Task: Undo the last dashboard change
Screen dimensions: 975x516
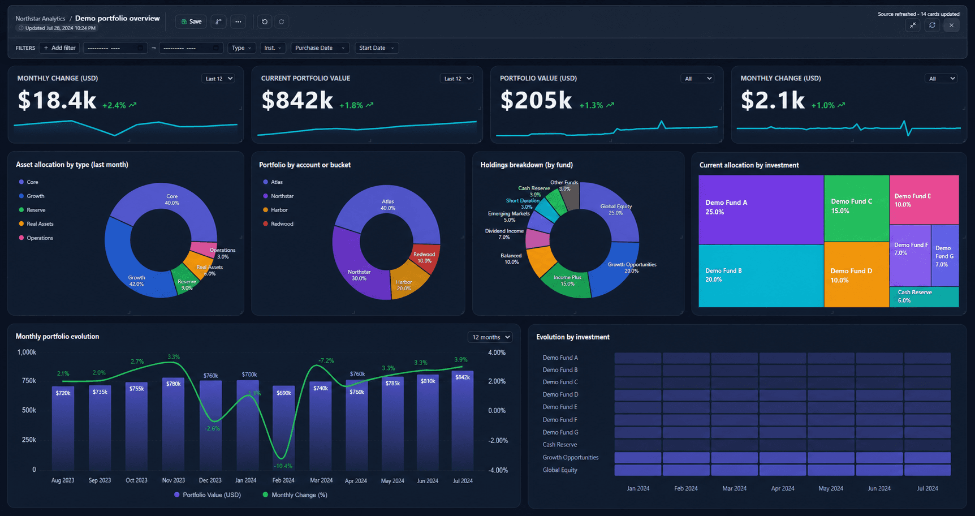Action: (x=264, y=21)
